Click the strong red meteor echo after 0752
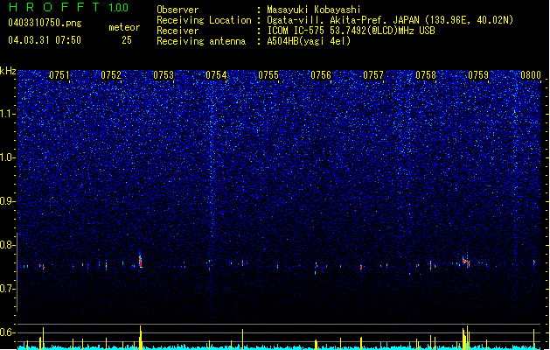Viewport: 550px width, 350px height. [140, 261]
